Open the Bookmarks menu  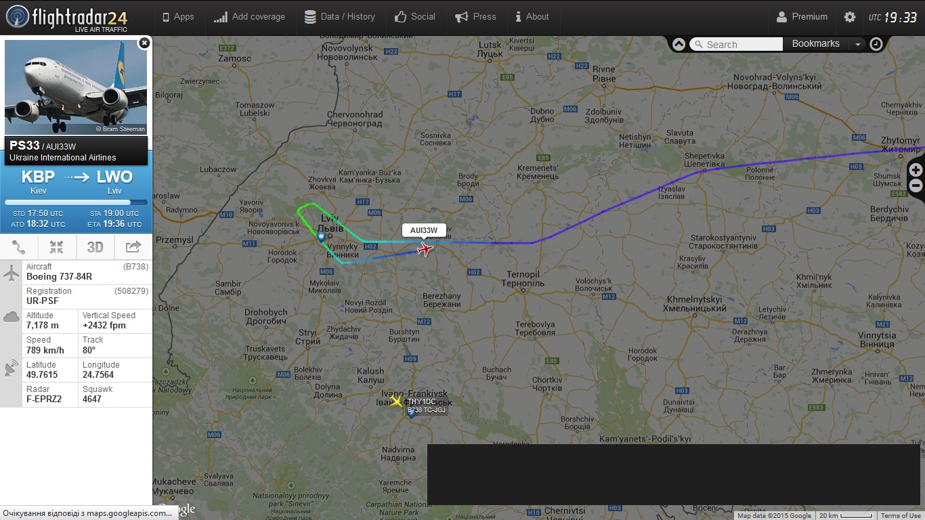pyautogui.click(x=815, y=43)
